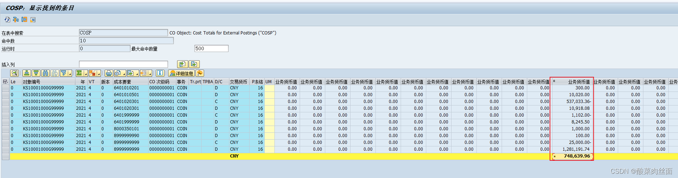Image resolution: width=678 pixels, height=178 pixels.
Task: Sort the table in ascending order
Action: tap(27, 73)
